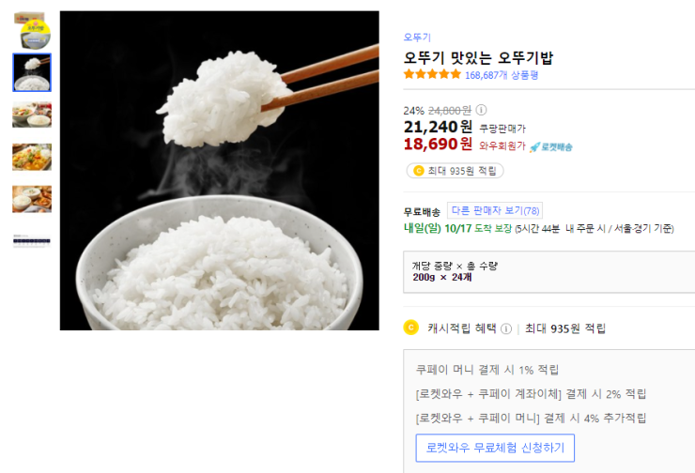Select the packaged rice box thumbnail
The image size is (695, 473).
[x=32, y=30]
